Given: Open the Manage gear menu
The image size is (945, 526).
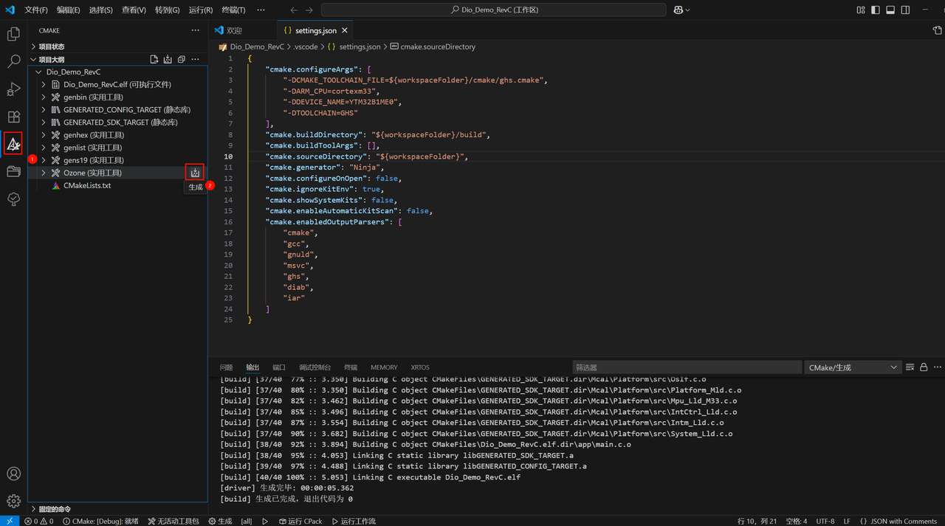Looking at the screenshot, I should [x=13, y=501].
